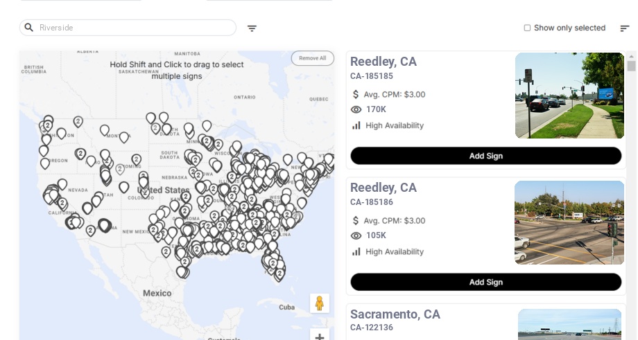This screenshot has width=638, height=340.
Task: Add Sign for Reedley CA-185185
Action: coord(485,156)
